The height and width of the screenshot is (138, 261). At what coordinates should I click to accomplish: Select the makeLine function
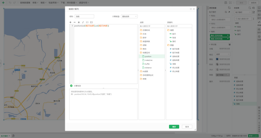click(x=148, y=60)
